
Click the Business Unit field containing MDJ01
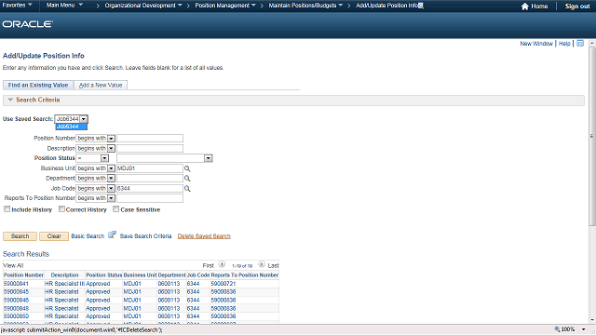[x=150, y=168]
